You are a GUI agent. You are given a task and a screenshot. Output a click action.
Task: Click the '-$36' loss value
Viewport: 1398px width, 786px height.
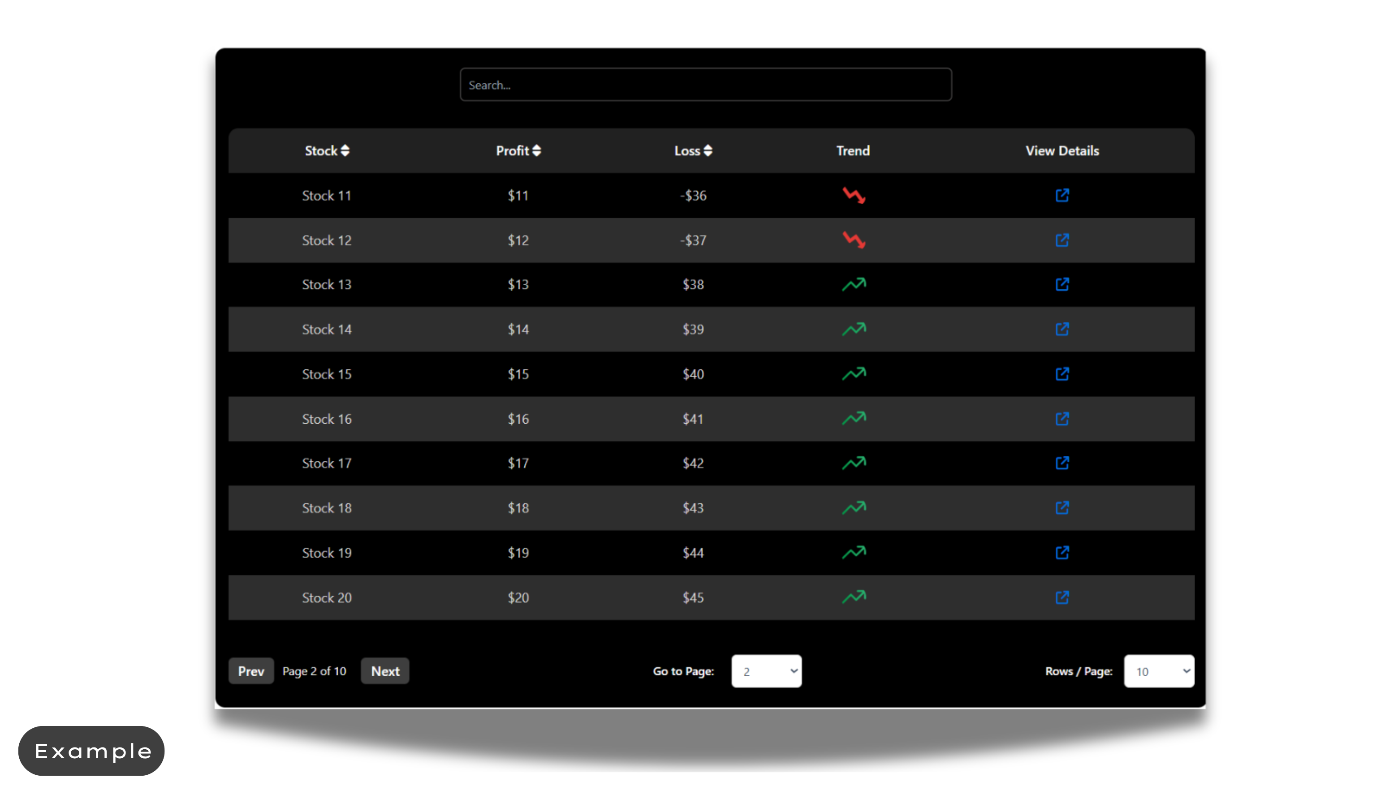click(x=693, y=195)
